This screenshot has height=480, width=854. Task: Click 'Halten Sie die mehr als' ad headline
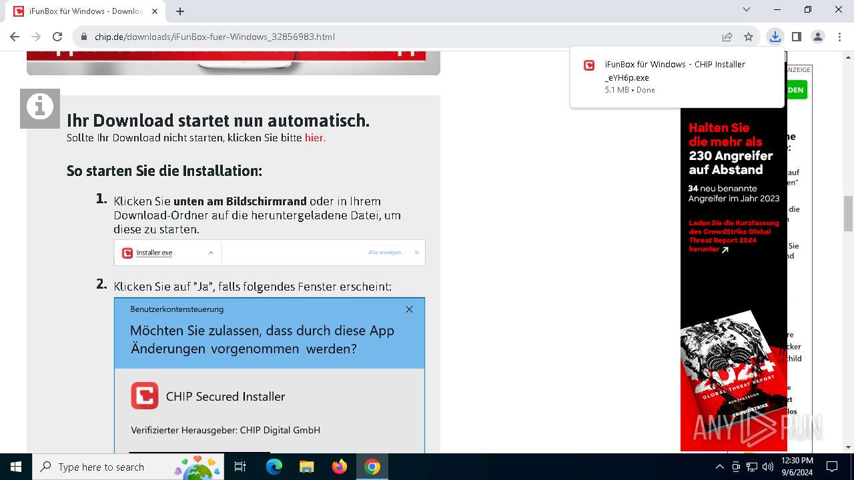point(725,134)
